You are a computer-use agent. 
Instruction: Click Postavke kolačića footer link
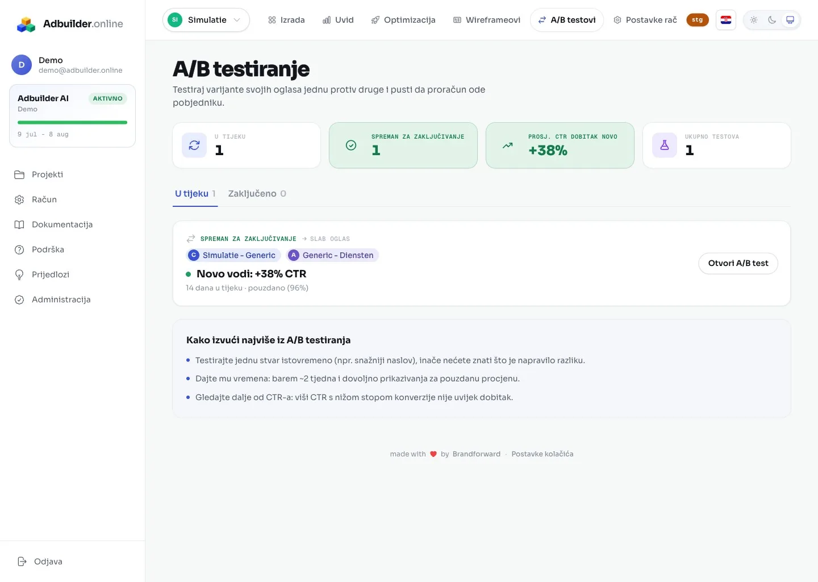[542, 454]
